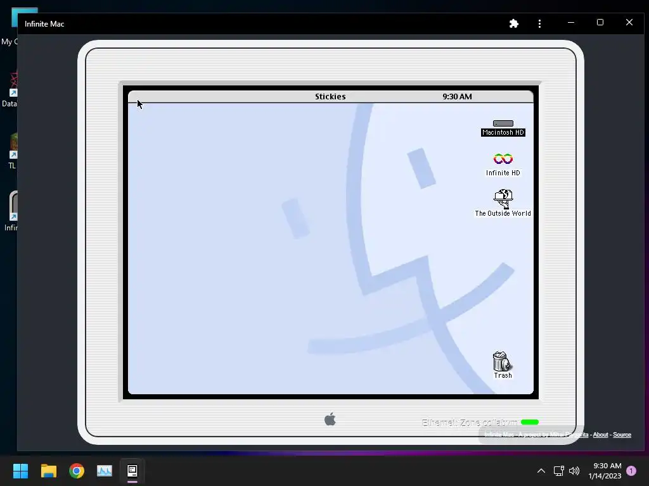Image resolution: width=649 pixels, height=486 pixels.
Task: Click the Mac menu bar 9:30 AM clock
Action: click(457, 96)
